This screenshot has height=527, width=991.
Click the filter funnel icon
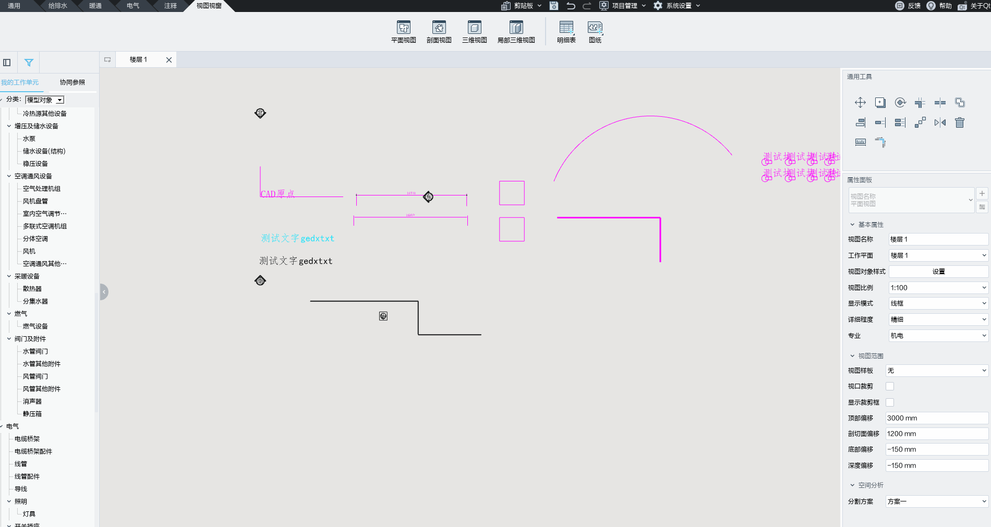29,63
